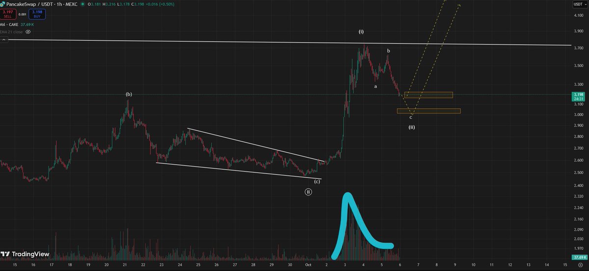Select the EMA 21 close indicator label
This screenshot has width=589, height=271.
click(12, 31)
